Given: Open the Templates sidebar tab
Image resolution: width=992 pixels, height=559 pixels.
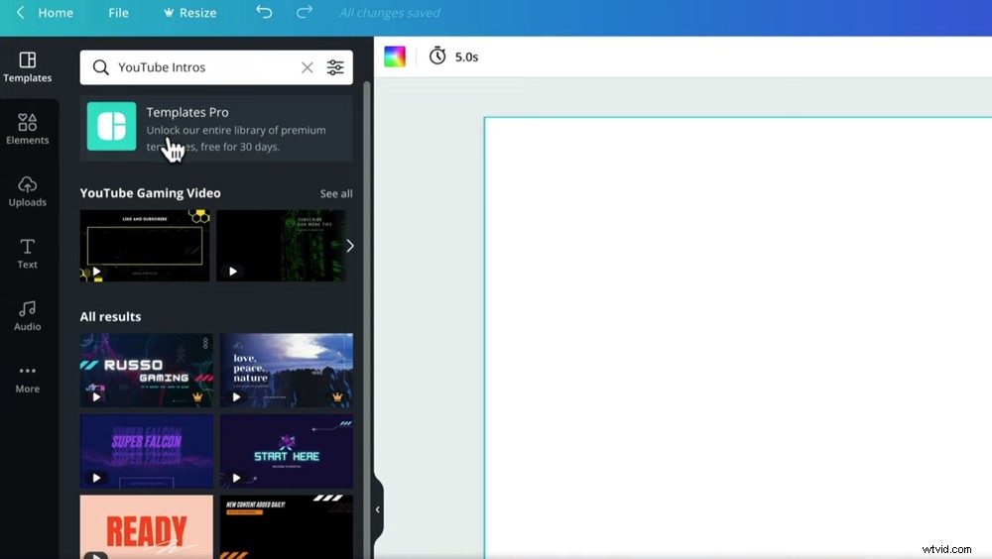Looking at the screenshot, I should click(27, 67).
